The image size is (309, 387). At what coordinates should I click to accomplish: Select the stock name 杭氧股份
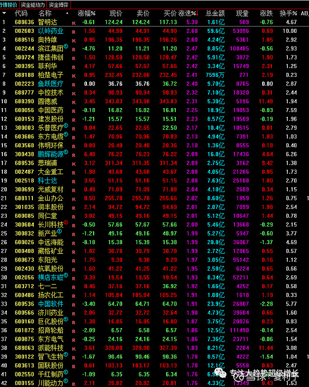pos(51,269)
